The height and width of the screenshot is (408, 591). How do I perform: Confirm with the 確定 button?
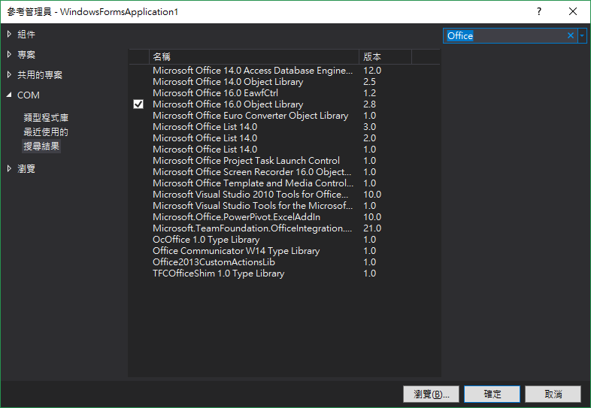pos(492,394)
